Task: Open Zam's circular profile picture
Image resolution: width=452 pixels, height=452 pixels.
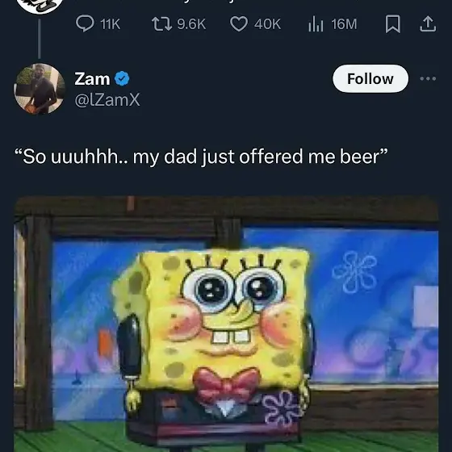Action: pyautogui.click(x=40, y=89)
